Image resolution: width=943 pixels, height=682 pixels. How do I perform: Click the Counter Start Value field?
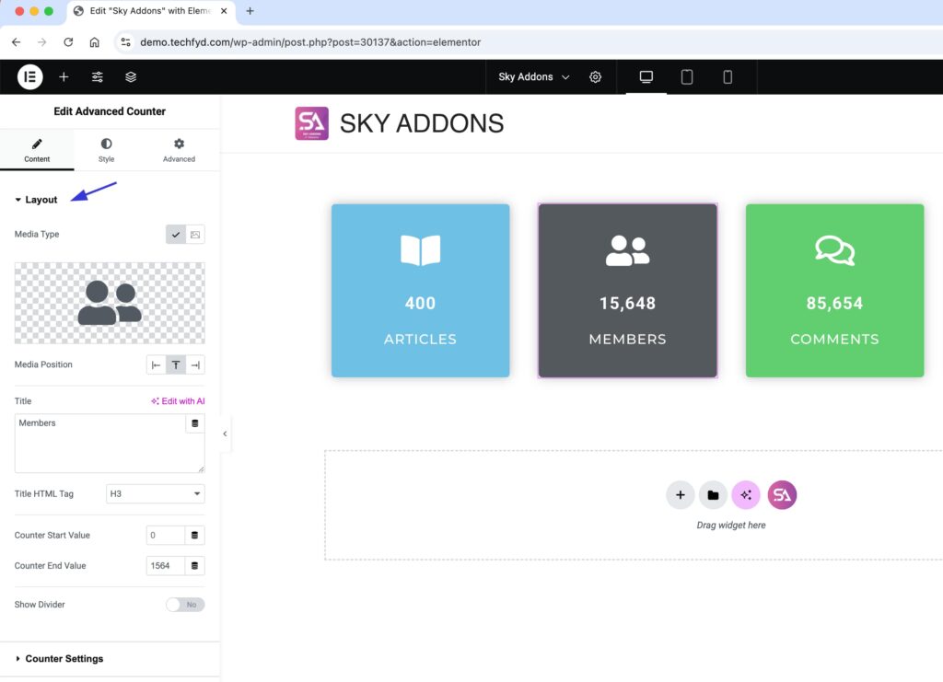point(166,536)
